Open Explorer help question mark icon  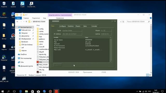(151, 18)
